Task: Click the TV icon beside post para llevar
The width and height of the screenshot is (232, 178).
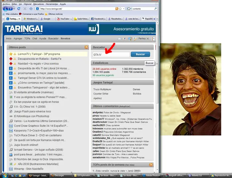Action: pyautogui.click(x=11, y=154)
